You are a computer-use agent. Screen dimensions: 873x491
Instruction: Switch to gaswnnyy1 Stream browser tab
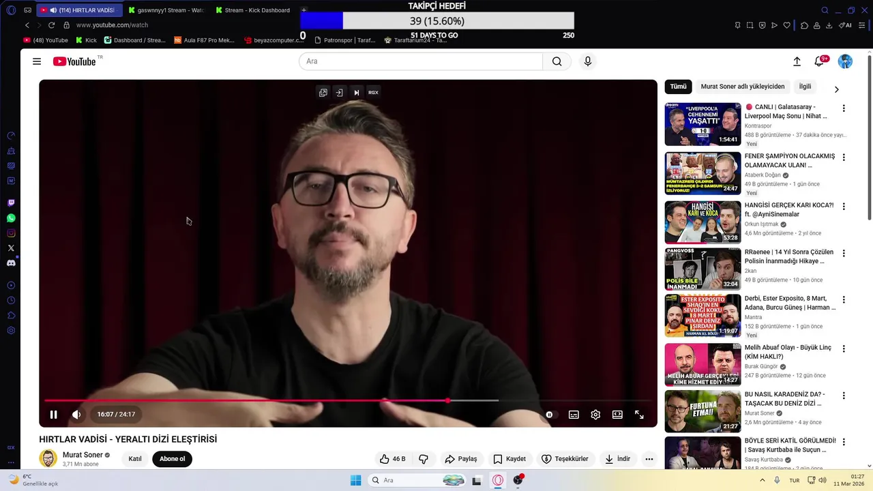pos(166,10)
